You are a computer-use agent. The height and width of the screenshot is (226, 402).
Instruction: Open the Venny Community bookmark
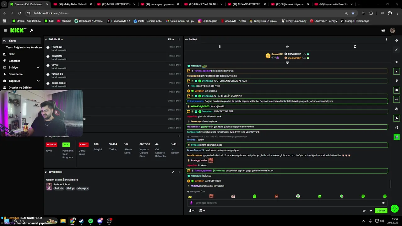coord(294,21)
